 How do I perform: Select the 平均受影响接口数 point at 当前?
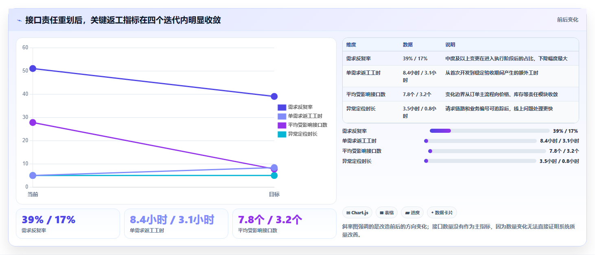(33, 122)
